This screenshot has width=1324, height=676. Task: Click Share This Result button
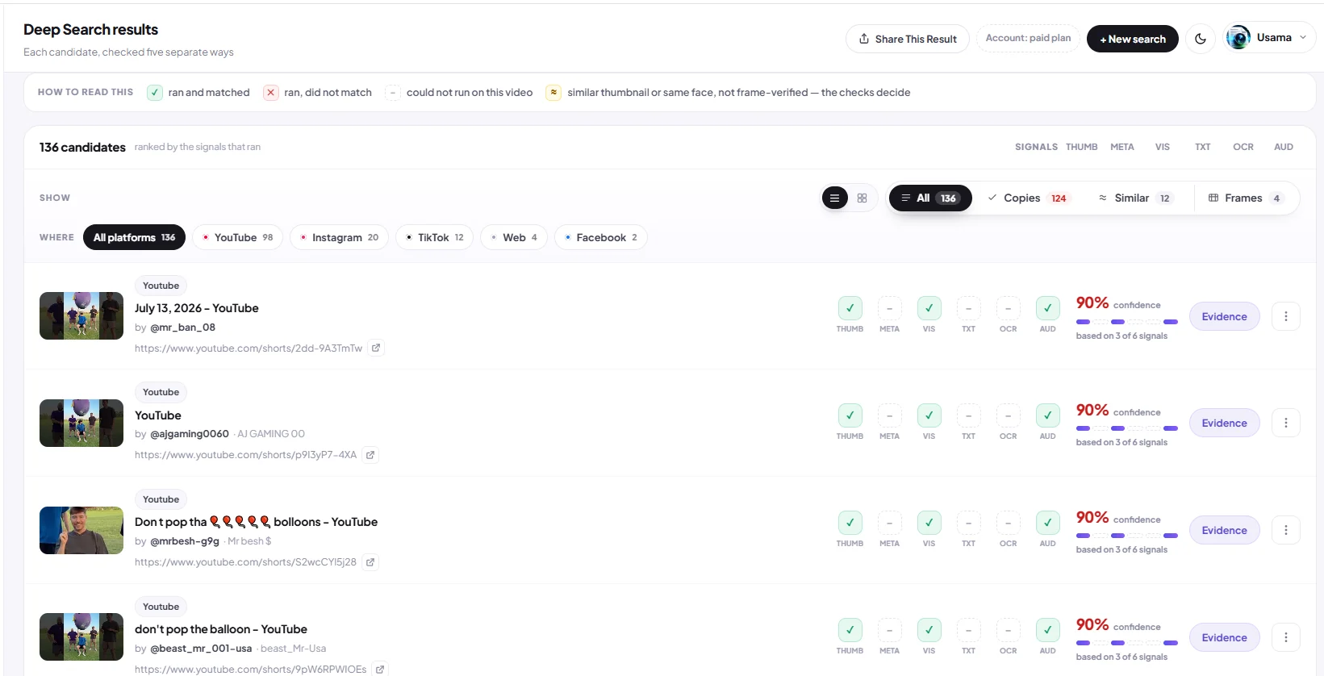[x=908, y=39]
